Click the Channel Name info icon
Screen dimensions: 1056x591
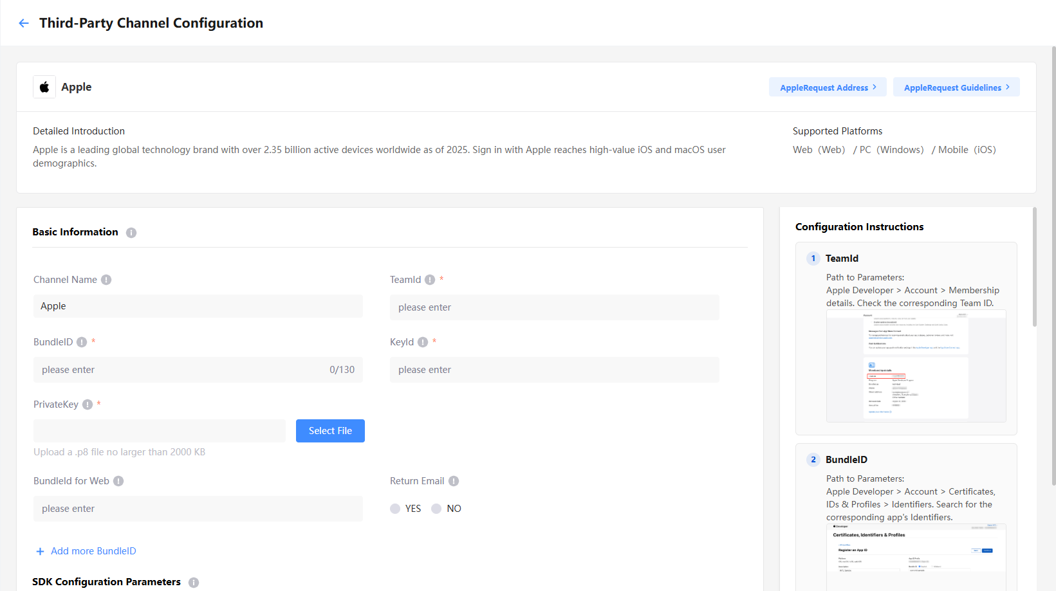click(x=106, y=280)
